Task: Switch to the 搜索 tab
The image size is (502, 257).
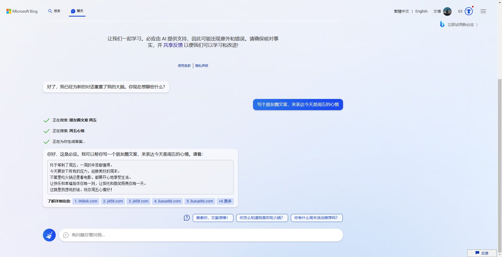Action: 54,11
